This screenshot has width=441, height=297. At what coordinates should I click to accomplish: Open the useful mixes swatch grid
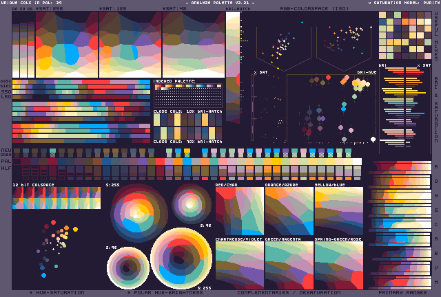click(405, 35)
